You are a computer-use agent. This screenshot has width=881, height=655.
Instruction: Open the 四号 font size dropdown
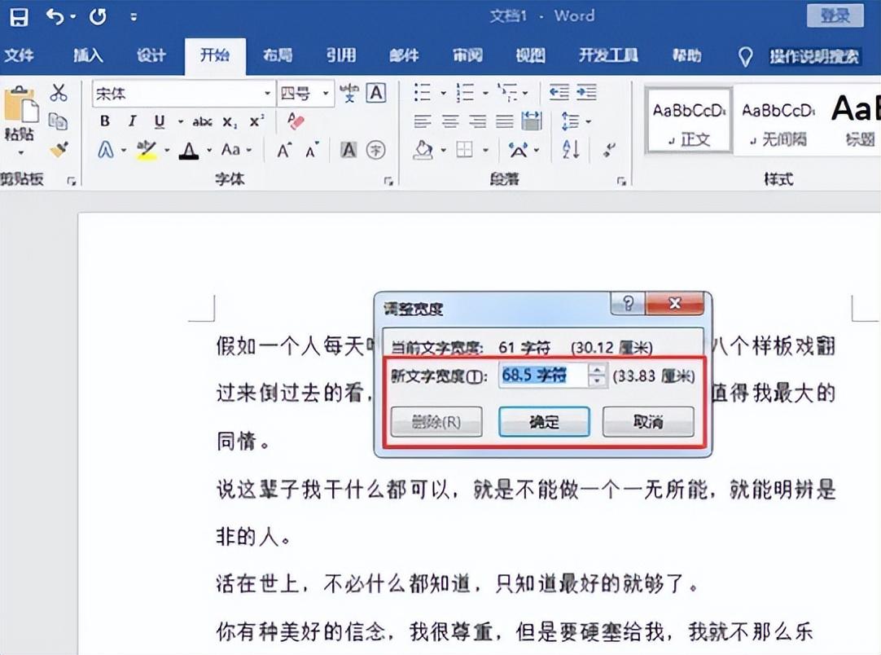(x=326, y=94)
